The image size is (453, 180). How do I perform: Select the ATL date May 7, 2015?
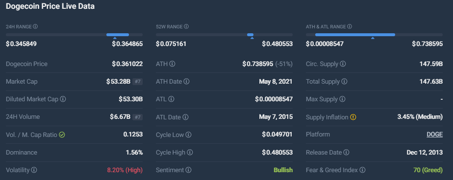coord(276,117)
